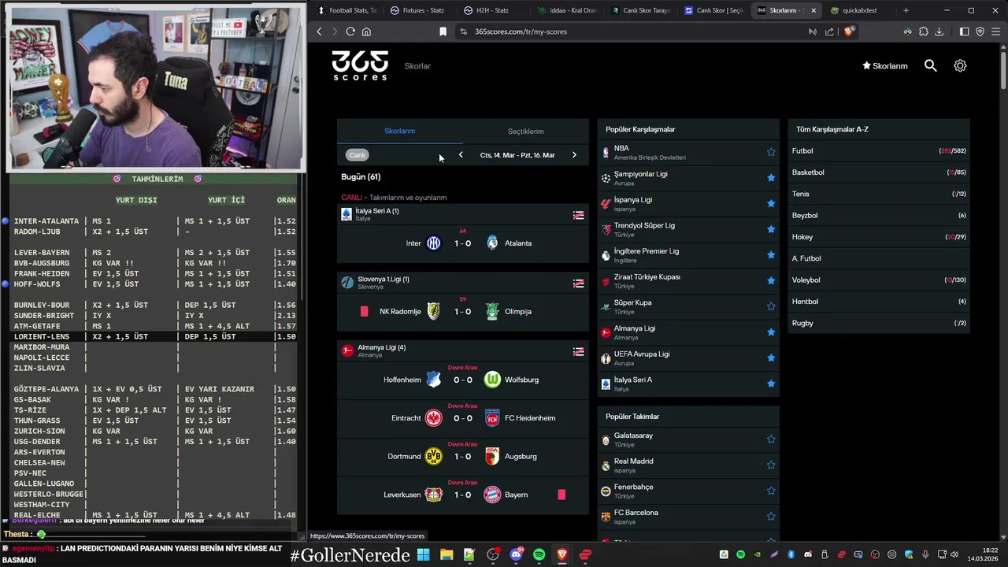Open a new browser tab

point(906,10)
